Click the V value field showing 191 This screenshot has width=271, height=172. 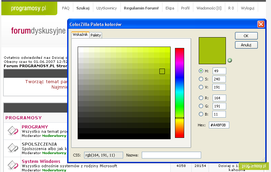coord(219,87)
